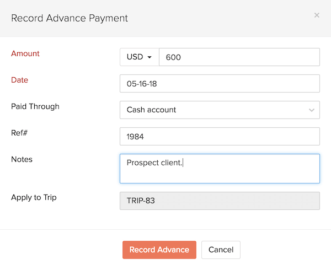Close the Record Advance Payment dialog
This screenshot has height=270, width=331.
click(x=317, y=15)
